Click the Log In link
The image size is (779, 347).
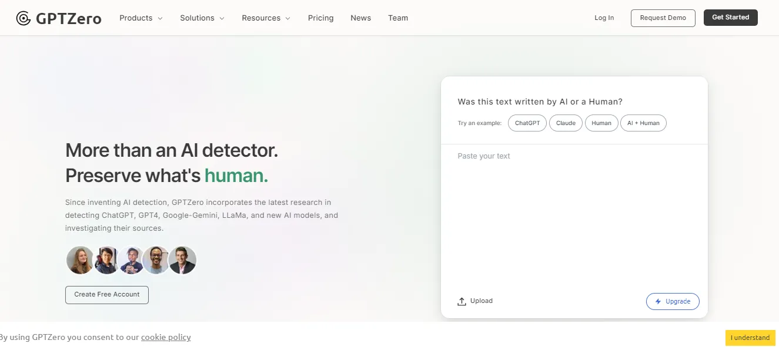click(604, 18)
